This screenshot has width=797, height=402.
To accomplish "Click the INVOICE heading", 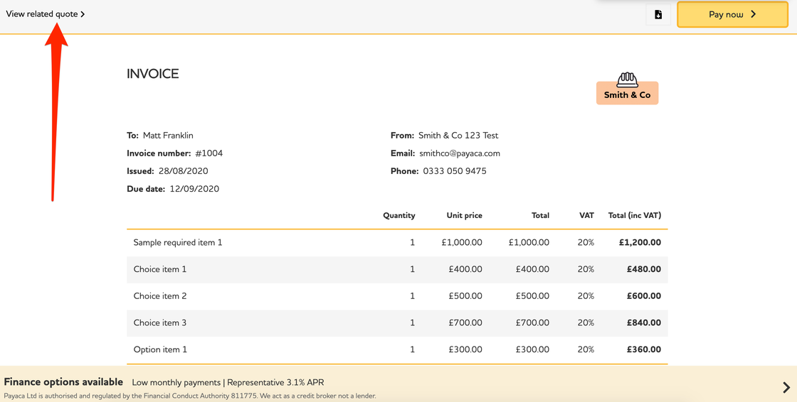I will pyautogui.click(x=152, y=74).
